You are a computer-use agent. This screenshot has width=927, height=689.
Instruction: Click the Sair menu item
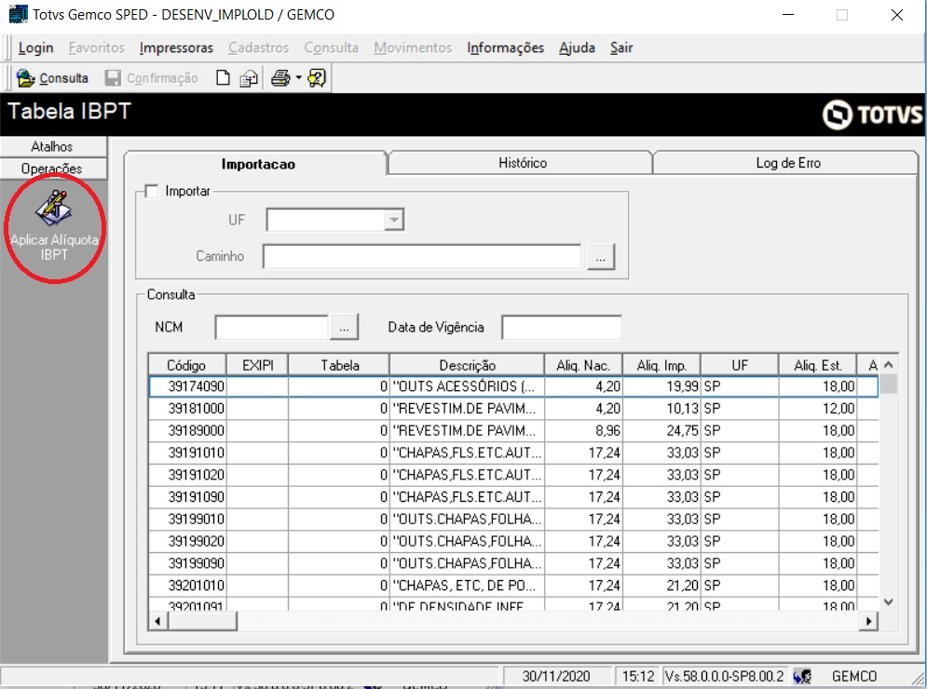pyautogui.click(x=621, y=47)
